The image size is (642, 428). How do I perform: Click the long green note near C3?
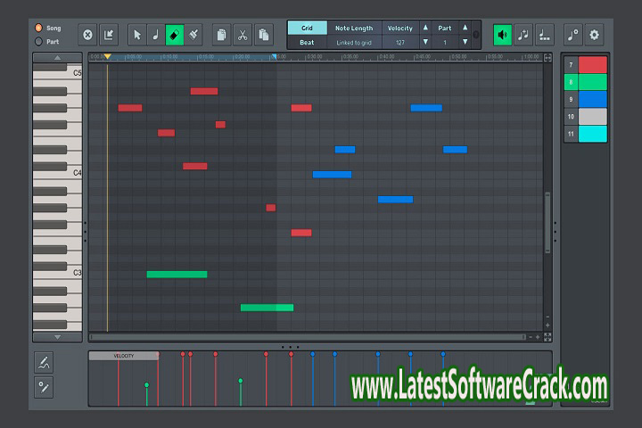click(177, 274)
